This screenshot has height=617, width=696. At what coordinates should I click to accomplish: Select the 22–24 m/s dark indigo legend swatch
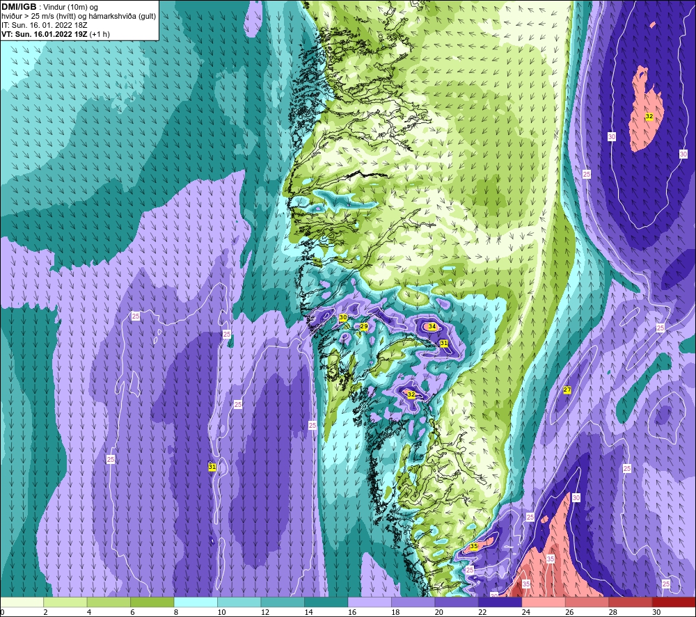500,602
